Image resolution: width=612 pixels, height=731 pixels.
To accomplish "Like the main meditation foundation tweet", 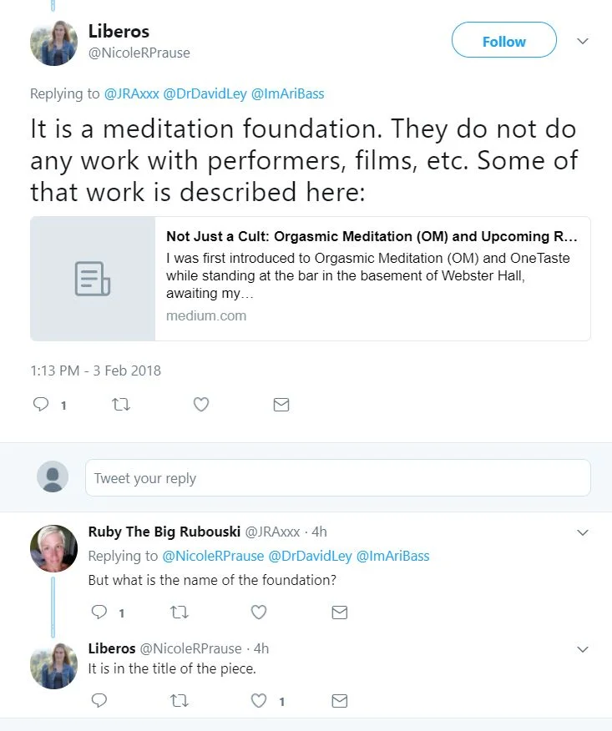I will coord(200,405).
